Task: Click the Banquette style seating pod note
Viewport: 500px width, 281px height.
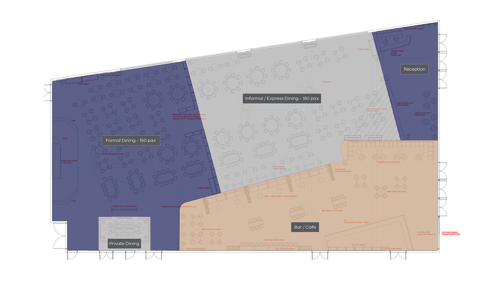Action: pyautogui.click(x=388, y=162)
